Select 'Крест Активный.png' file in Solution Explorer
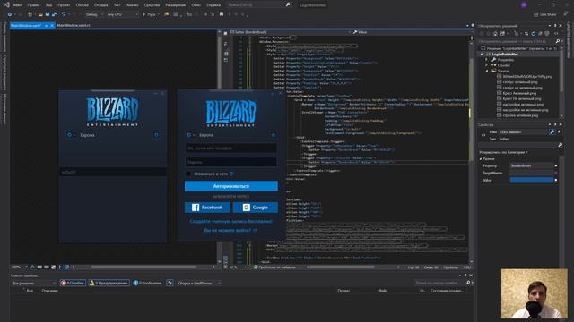This screenshot has width=574, height=322. (519, 93)
